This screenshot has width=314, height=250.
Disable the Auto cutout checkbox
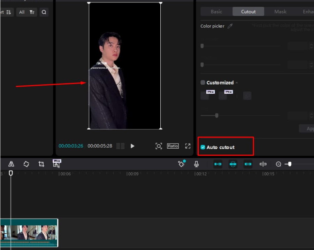click(203, 147)
